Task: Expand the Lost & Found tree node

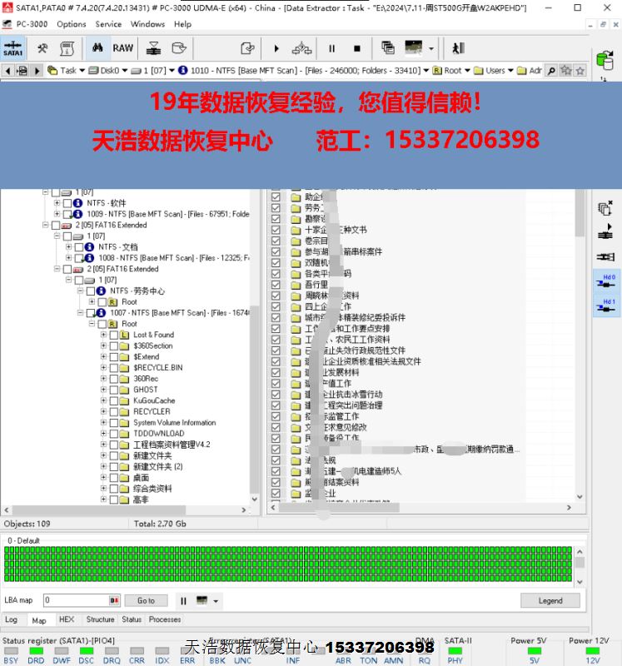Action: (x=103, y=335)
